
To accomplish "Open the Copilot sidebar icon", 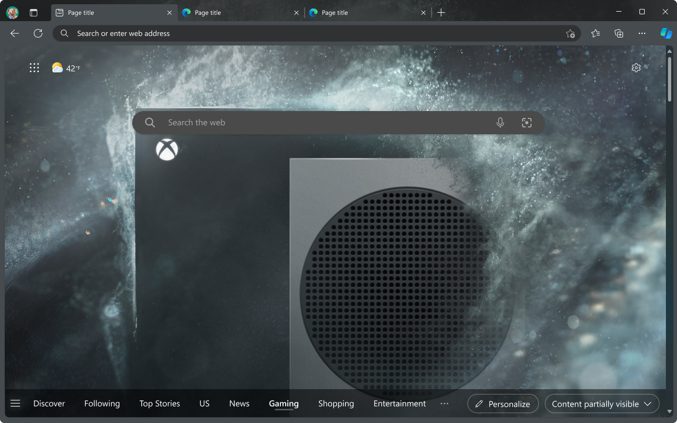I will 666,33.
